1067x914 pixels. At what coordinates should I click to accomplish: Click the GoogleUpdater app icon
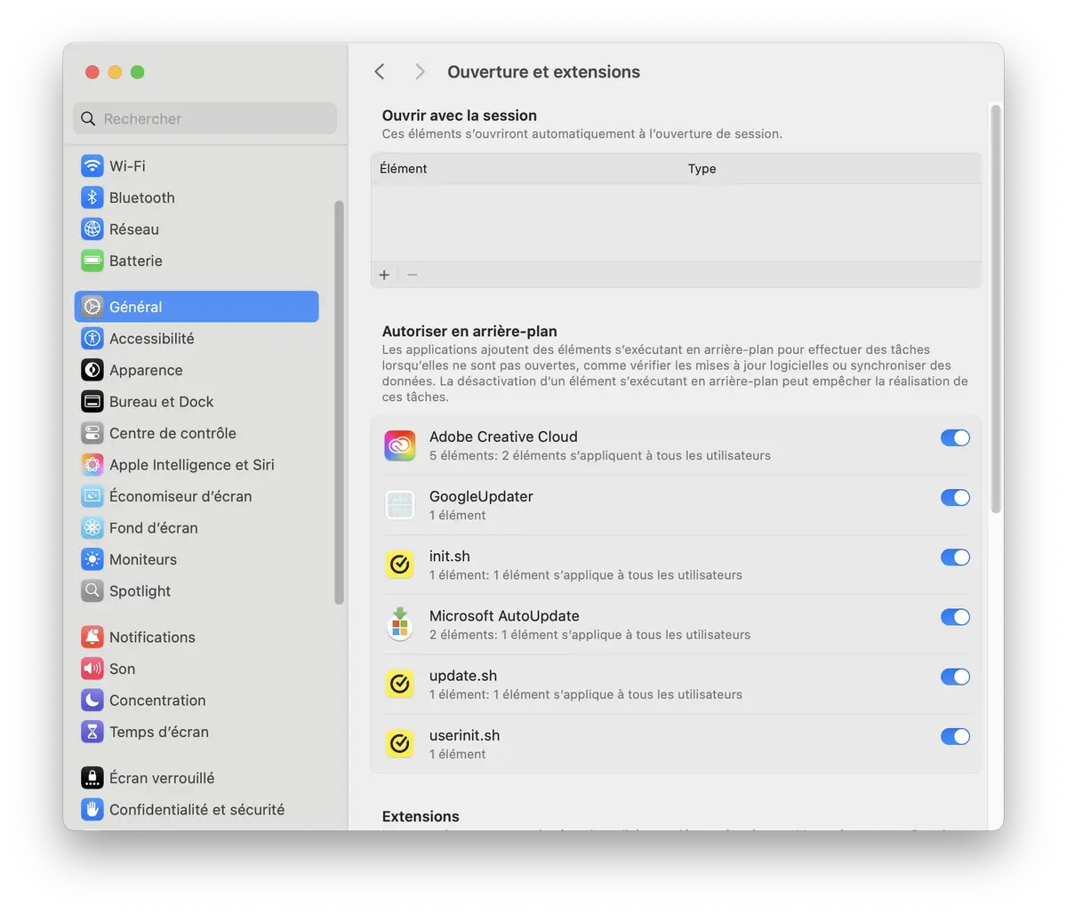pyautogui.click(x=399, y=504)
